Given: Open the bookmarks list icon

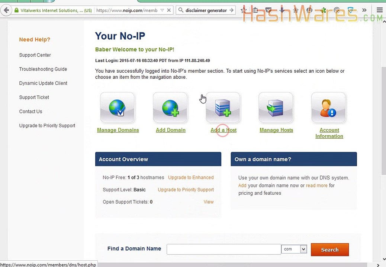Looking at the screenshot, I should (255, 10).
